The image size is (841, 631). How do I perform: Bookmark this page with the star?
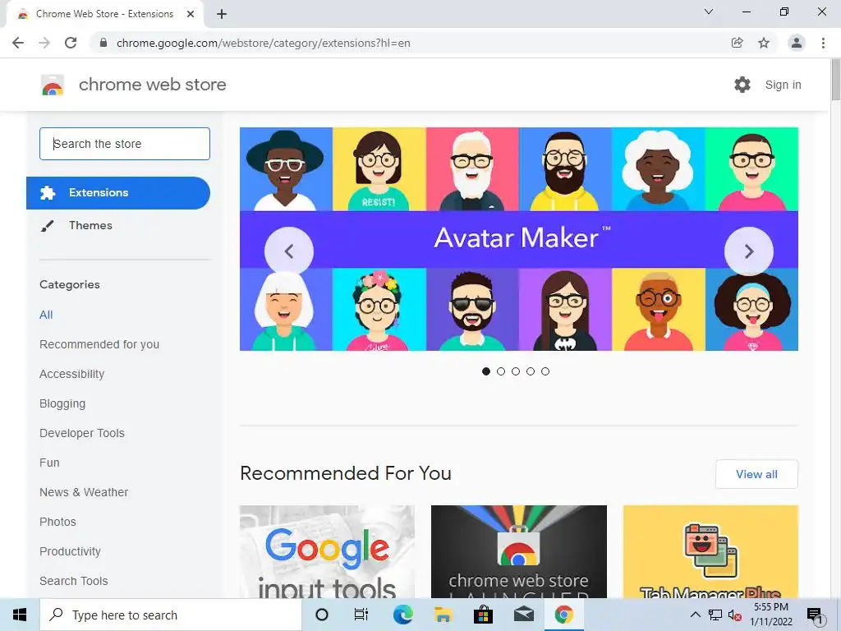(x=764, y=43)
